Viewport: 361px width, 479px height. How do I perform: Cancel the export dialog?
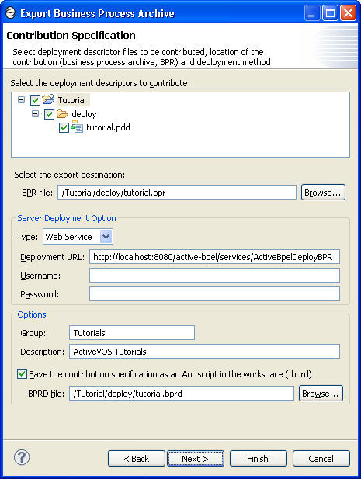pyautogui.click(x=321, y=459)
